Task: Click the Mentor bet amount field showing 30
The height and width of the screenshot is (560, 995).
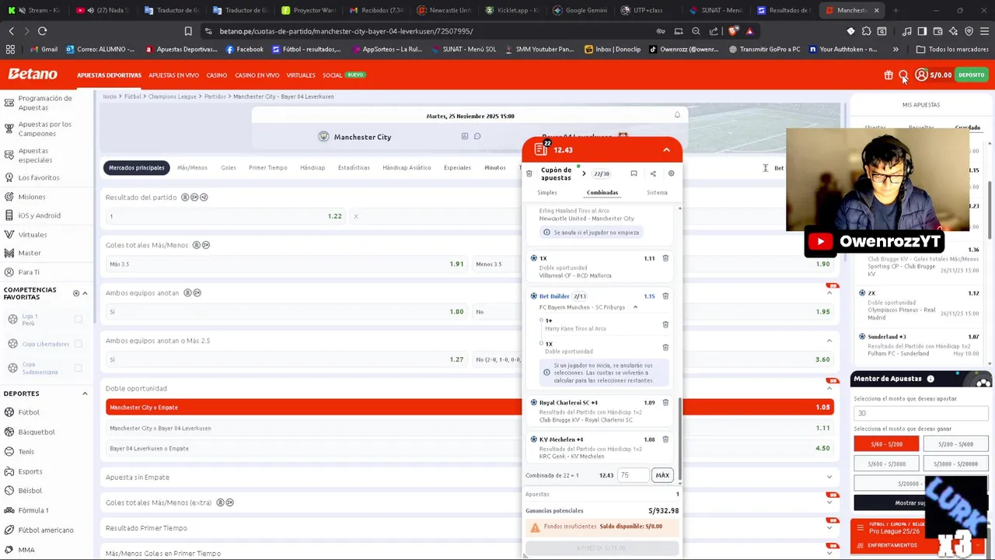Action: [921, 413]
